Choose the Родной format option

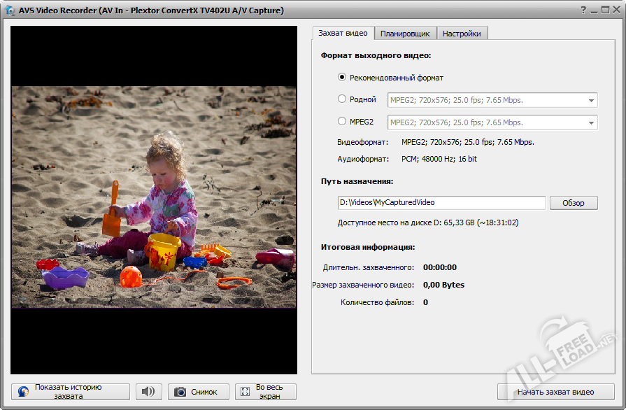(342, 100)
